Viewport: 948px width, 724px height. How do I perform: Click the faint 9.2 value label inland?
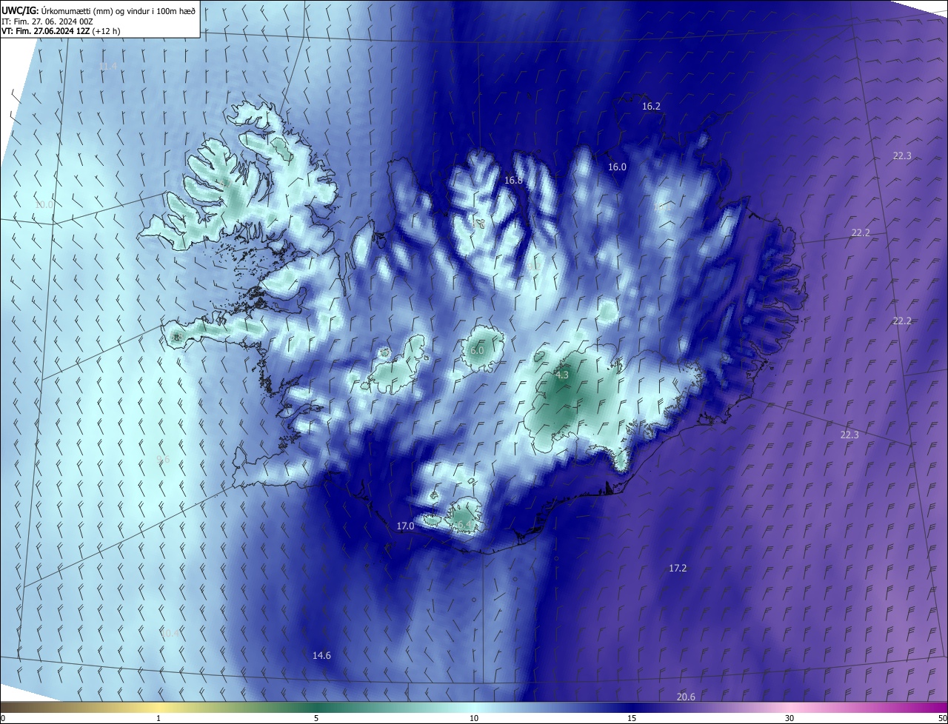pyautogui.click(x=533, y=267)
